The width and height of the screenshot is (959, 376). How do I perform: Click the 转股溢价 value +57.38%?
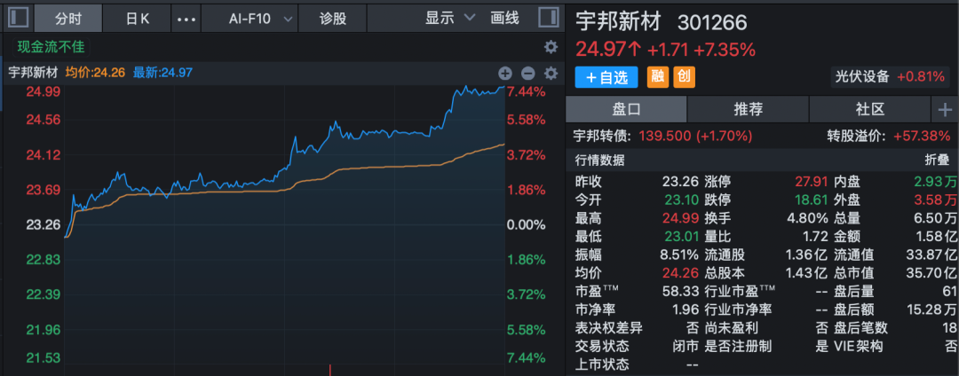pos(923,136)
